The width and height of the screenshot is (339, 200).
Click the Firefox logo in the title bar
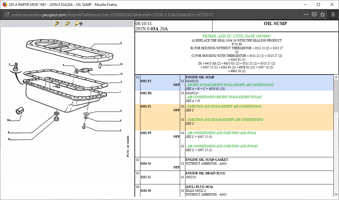pos(5,4)
